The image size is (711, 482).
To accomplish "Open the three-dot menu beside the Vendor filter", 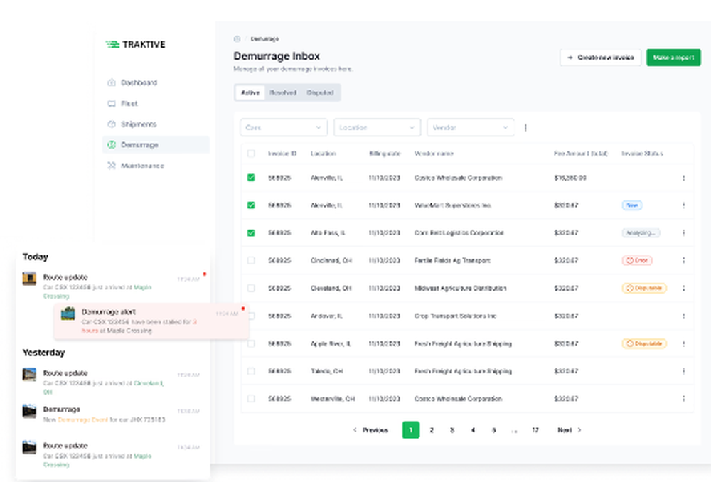I will click(x=525, y=128).
